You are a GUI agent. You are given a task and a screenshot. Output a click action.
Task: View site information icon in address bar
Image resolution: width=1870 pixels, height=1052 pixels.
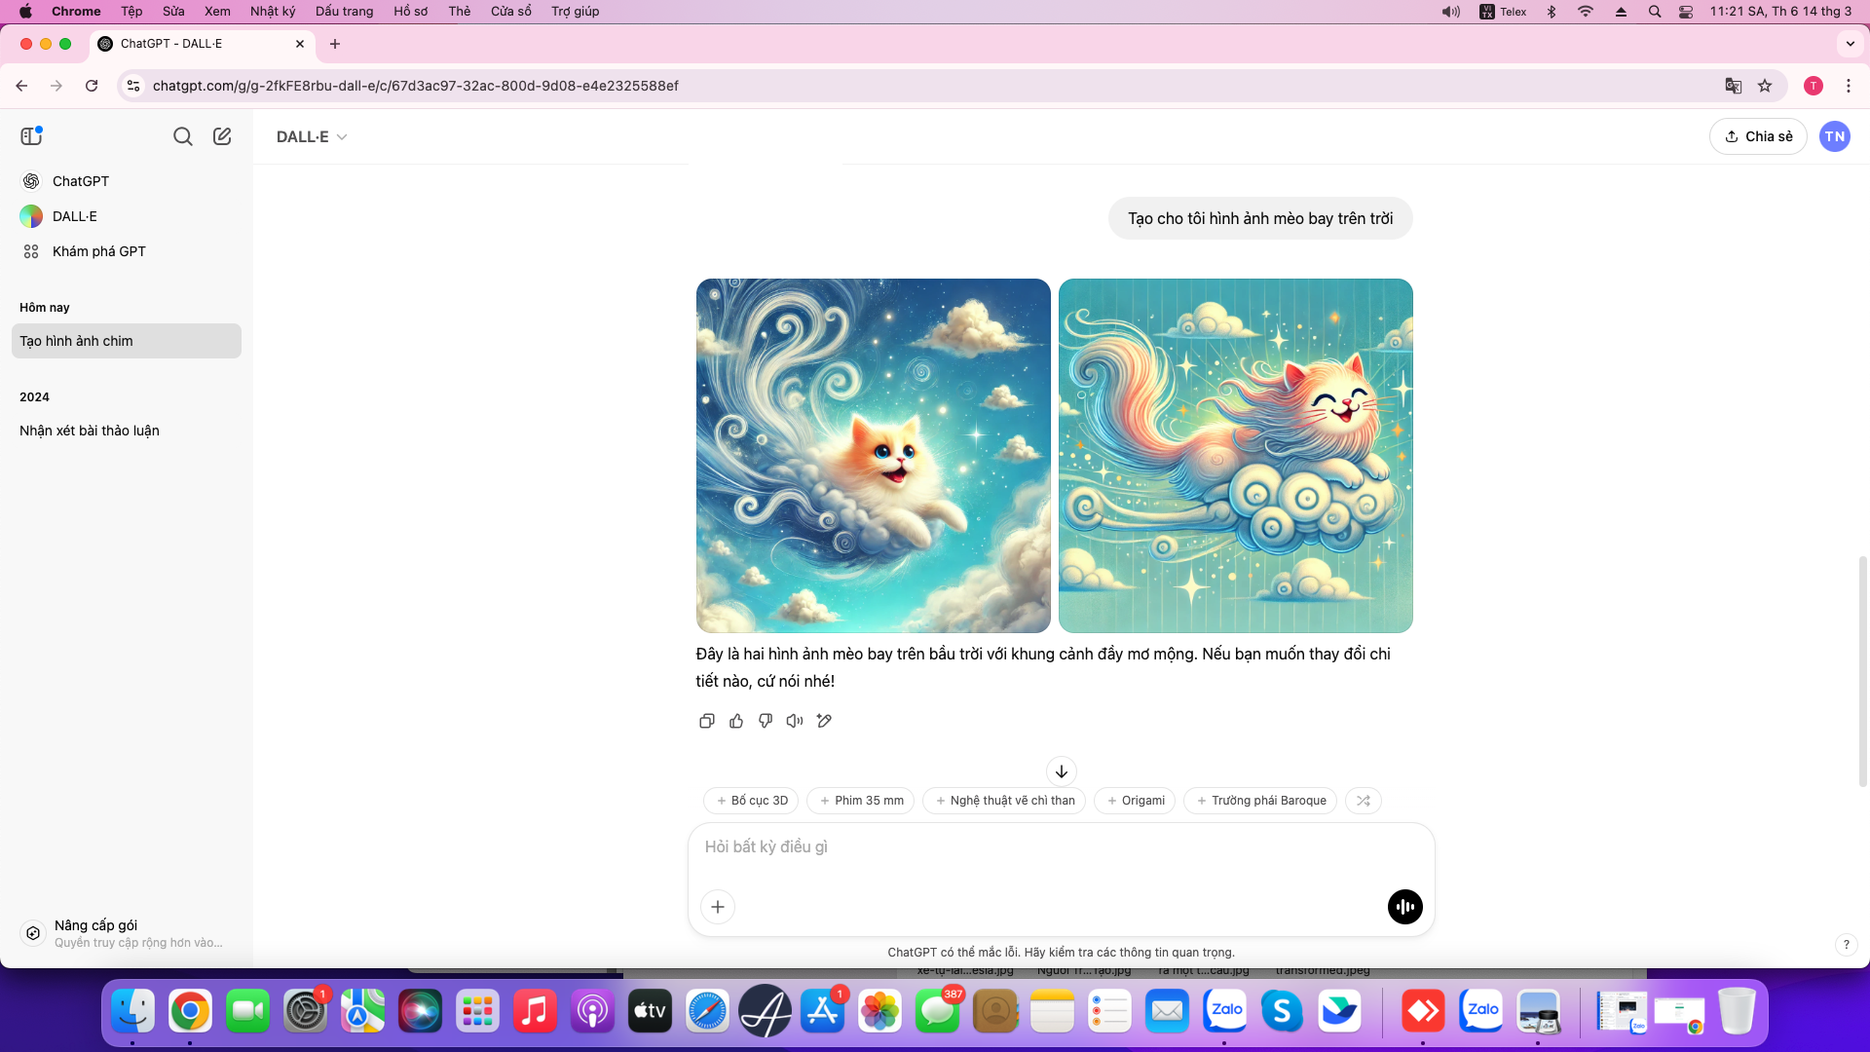coord(133,86)
